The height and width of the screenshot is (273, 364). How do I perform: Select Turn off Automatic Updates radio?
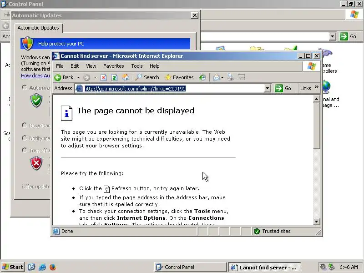[x=25, y=150]
